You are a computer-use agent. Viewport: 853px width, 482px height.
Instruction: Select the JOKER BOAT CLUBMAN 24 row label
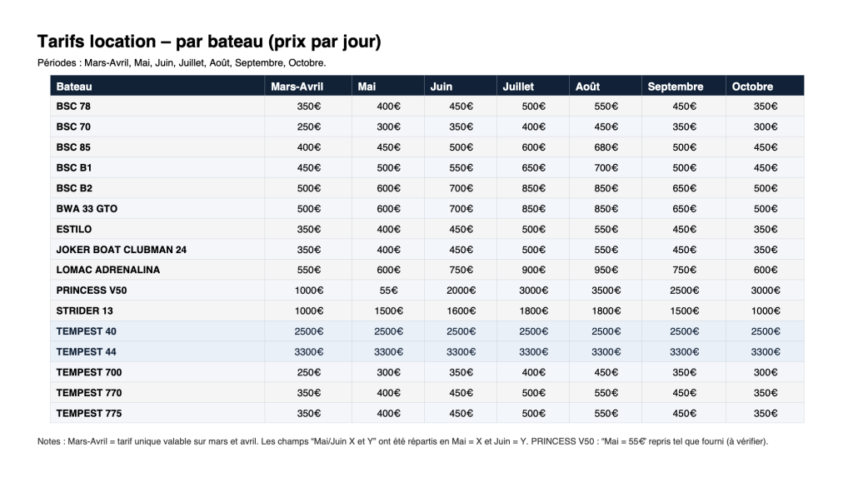click(121, 250)
